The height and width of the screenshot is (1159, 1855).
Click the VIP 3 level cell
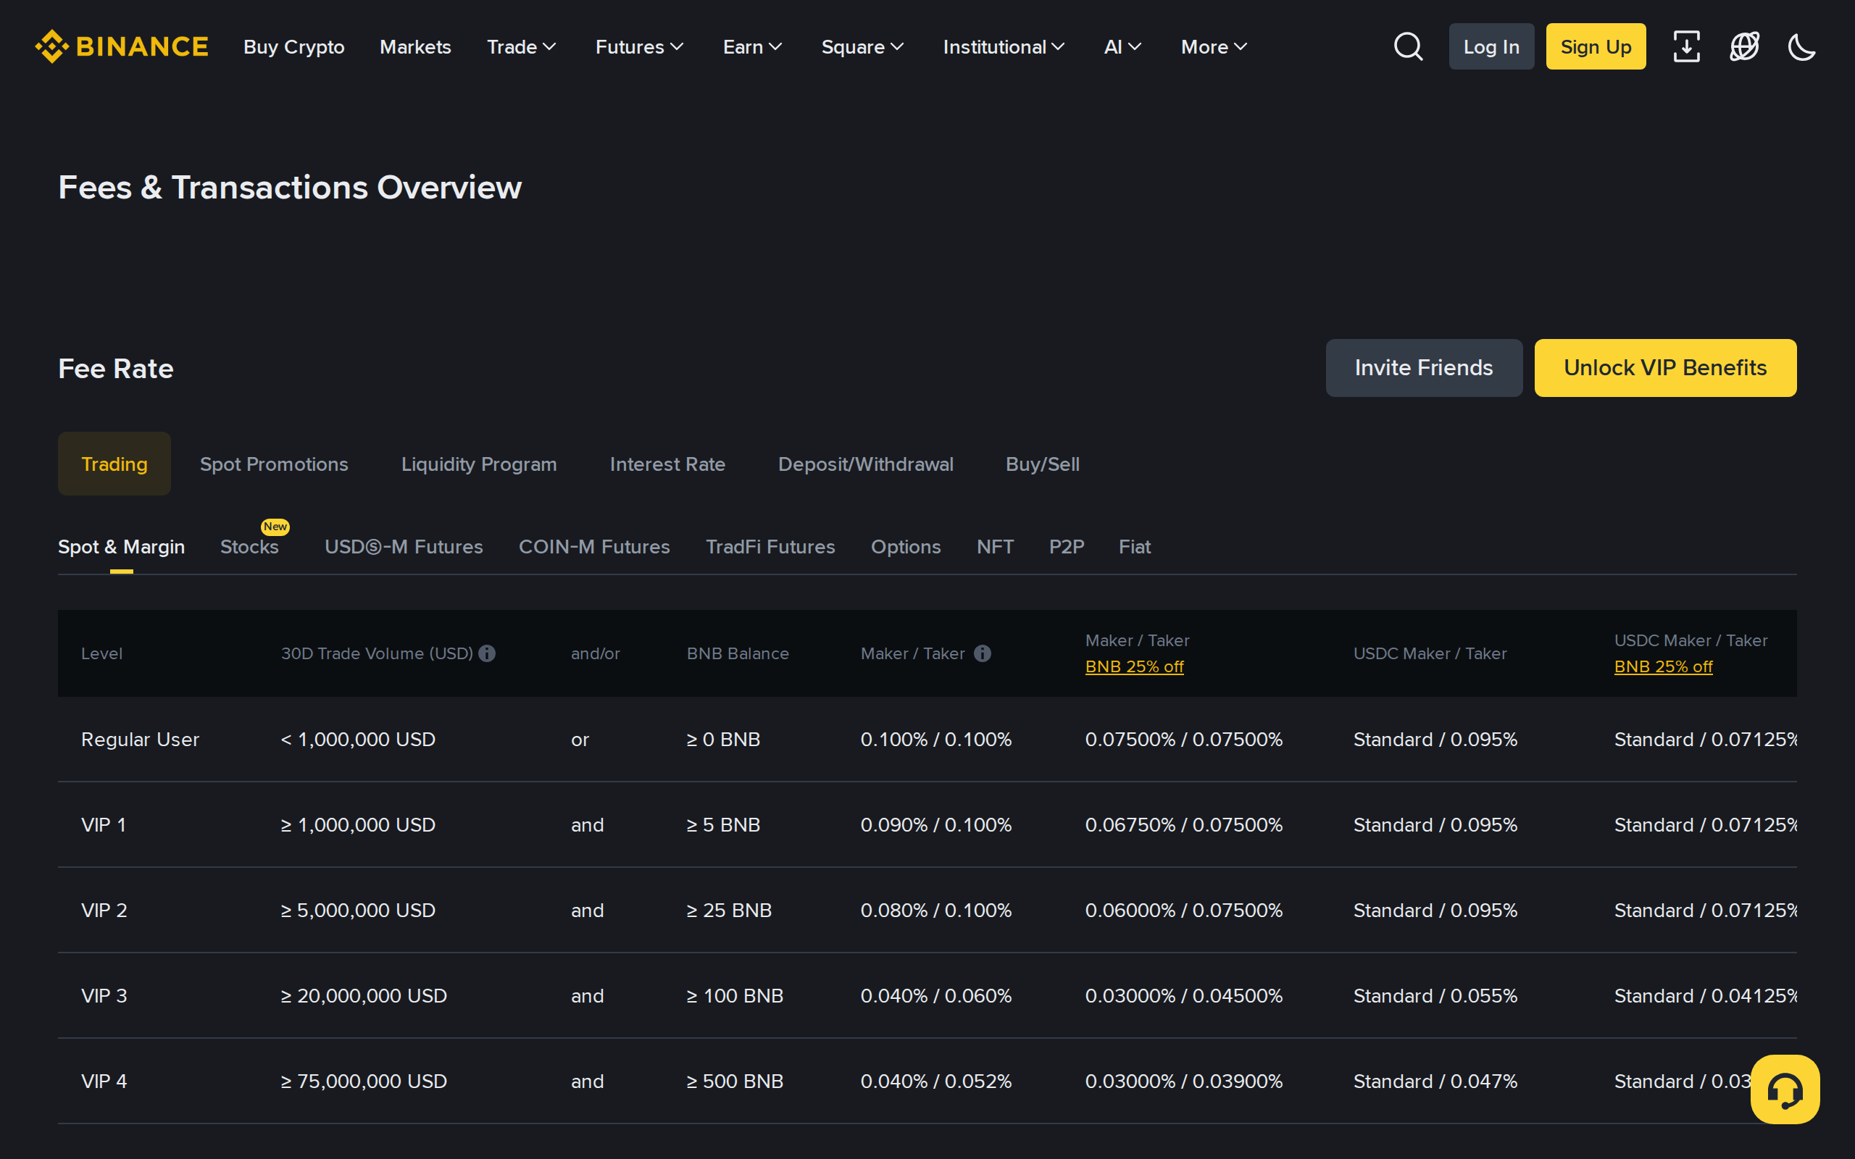click(x=104, y=996)
